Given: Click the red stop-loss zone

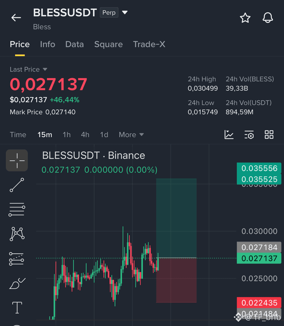Looking at the screenshot, I should click(x=176, y=280).
